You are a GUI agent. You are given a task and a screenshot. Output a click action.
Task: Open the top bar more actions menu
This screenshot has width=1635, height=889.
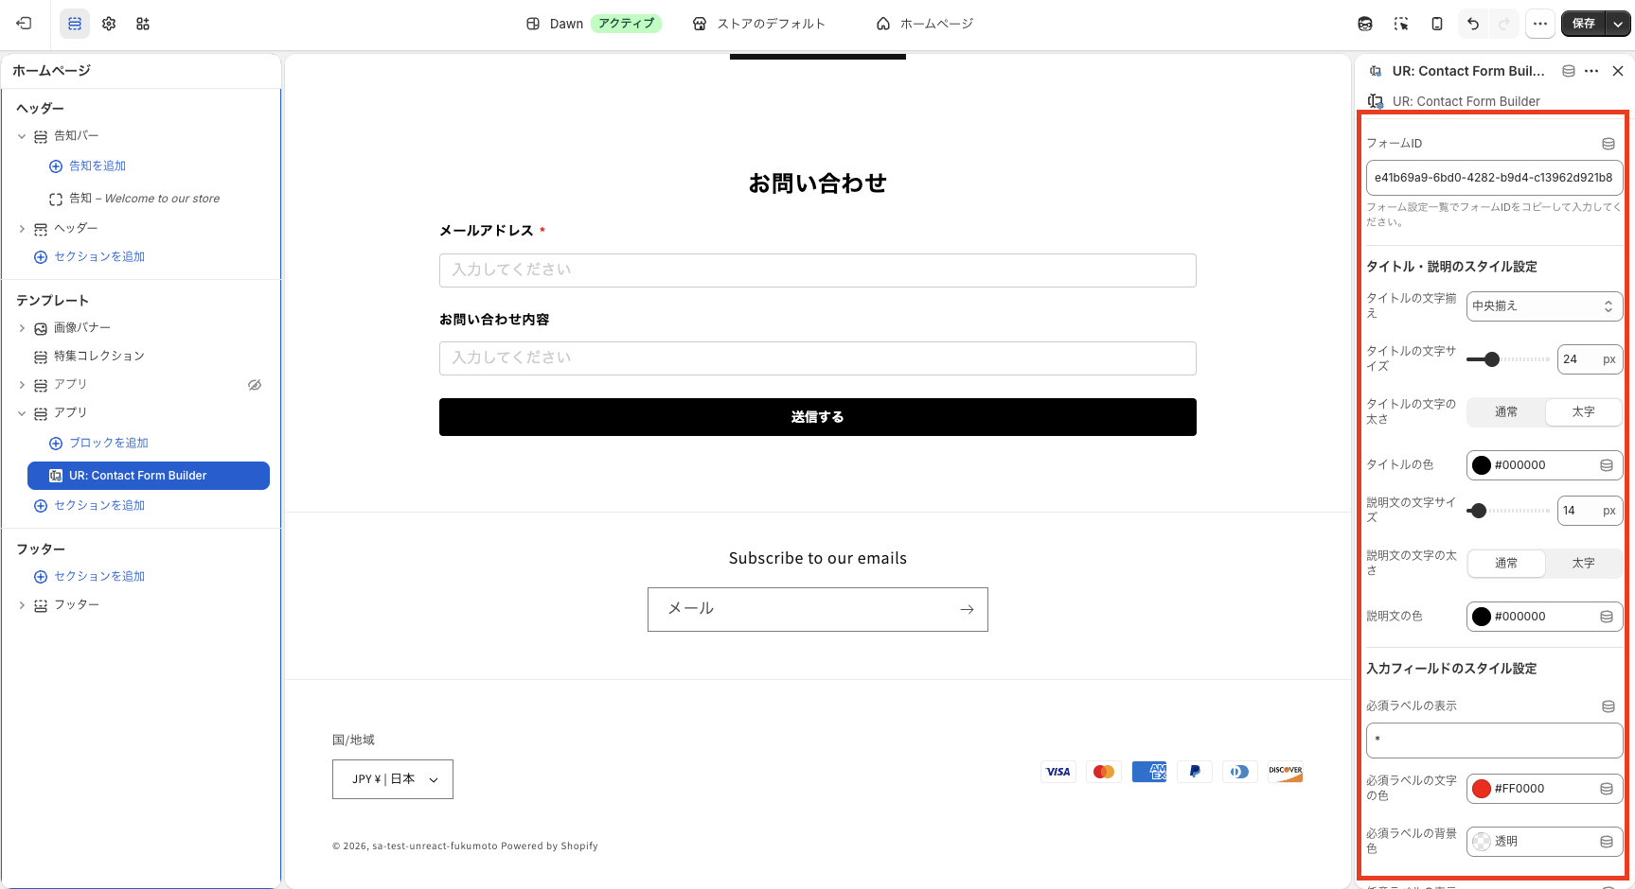click(x=1540, y=24)
